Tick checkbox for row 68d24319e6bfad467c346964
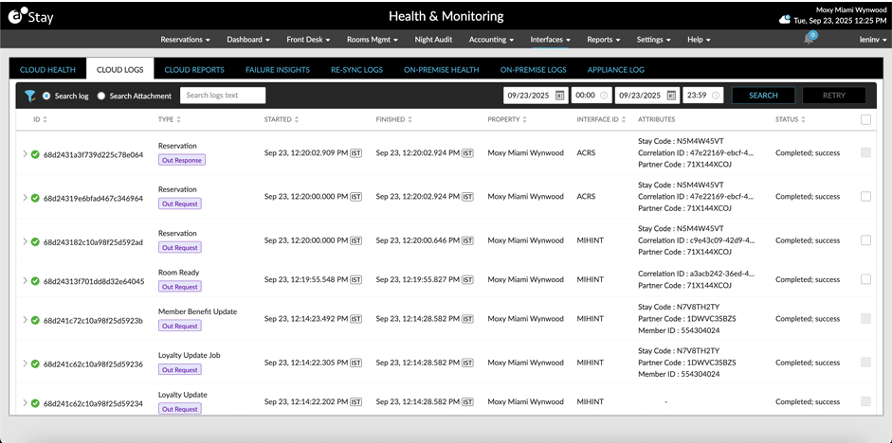 click(865, 197)
